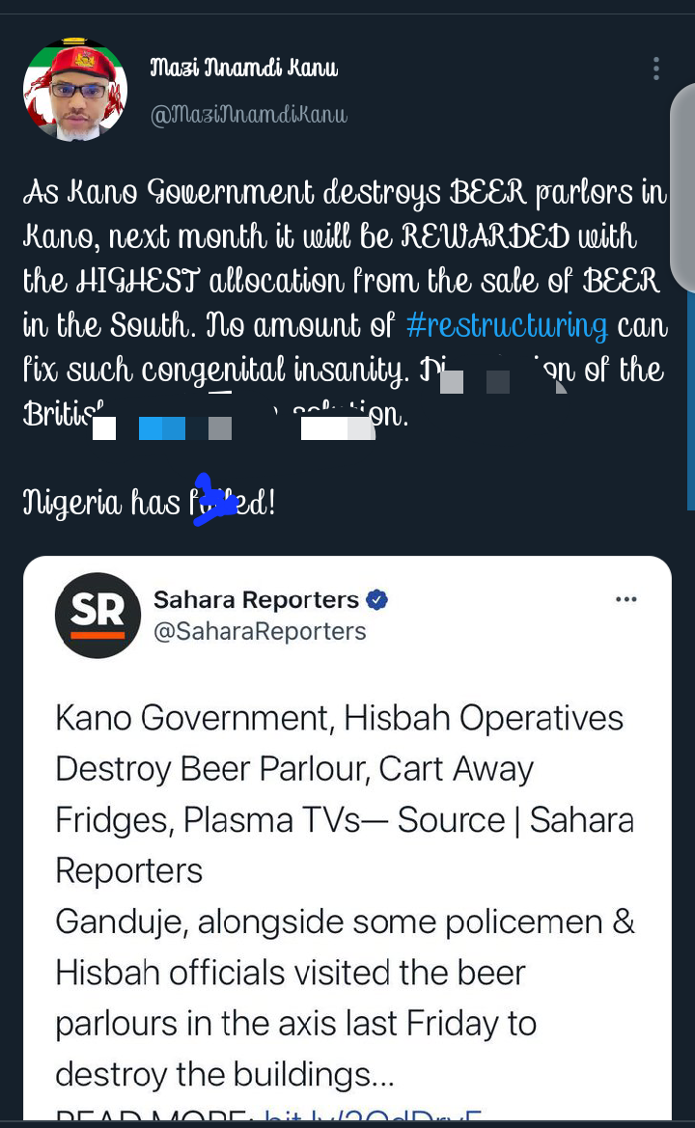The height and width of the screenshot is (1128, 695).
Task: Click the Sahara Reporters verified badge
Action: coord(377,599)
